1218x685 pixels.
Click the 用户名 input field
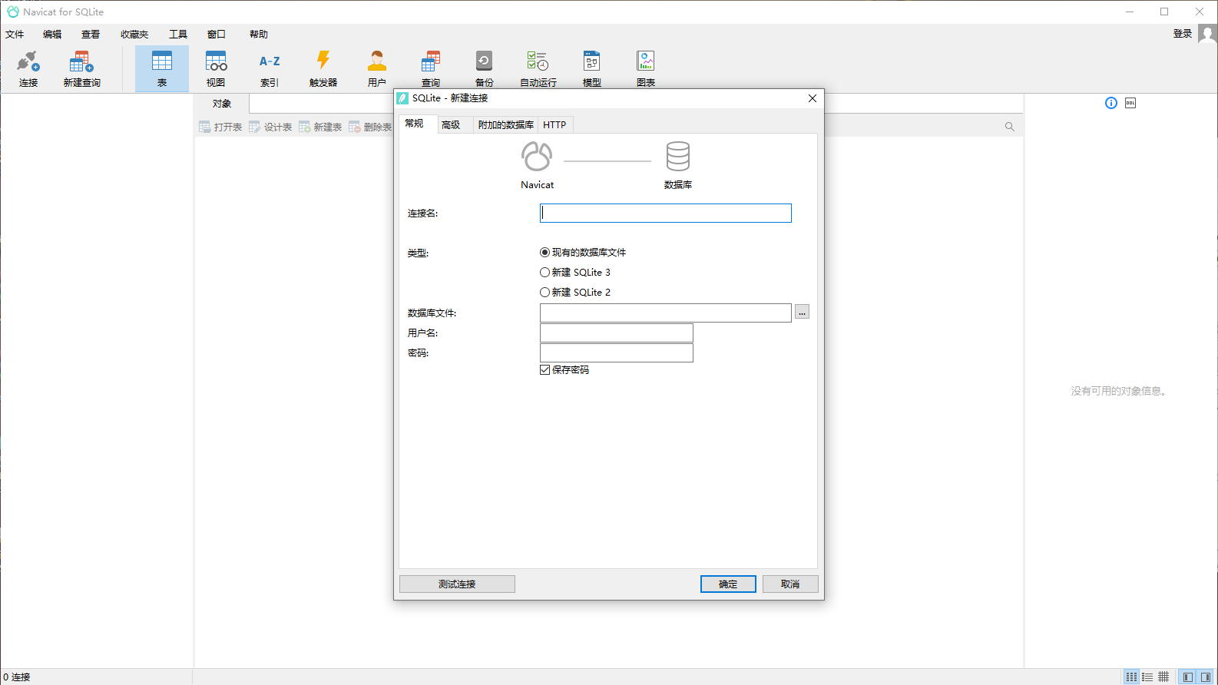617,333
